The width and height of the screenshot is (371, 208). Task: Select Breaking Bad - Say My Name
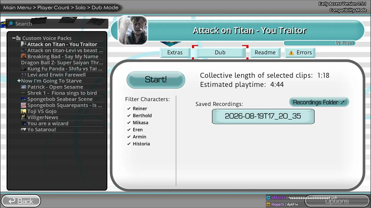pos(62,56)
